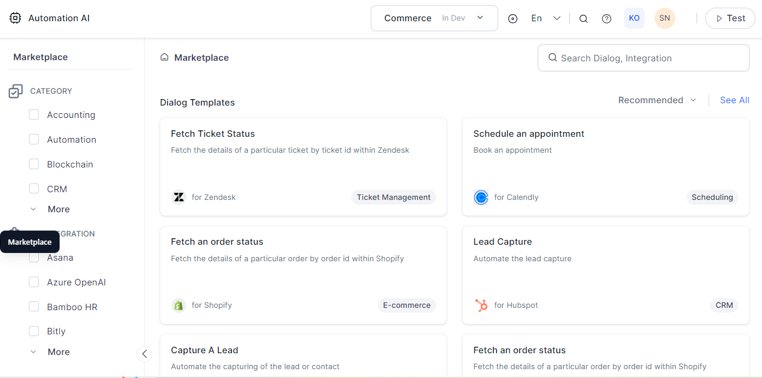Open search from the top navigation bar
The image size is (762, 378).
[x=583, y=18]
